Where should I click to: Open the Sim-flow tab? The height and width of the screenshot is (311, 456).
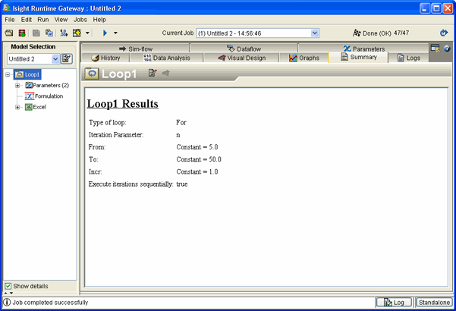[136, 49]
